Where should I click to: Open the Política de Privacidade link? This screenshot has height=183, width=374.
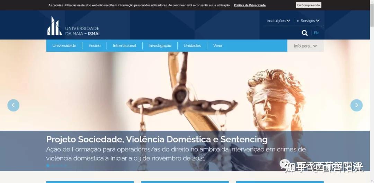point(249,5)
